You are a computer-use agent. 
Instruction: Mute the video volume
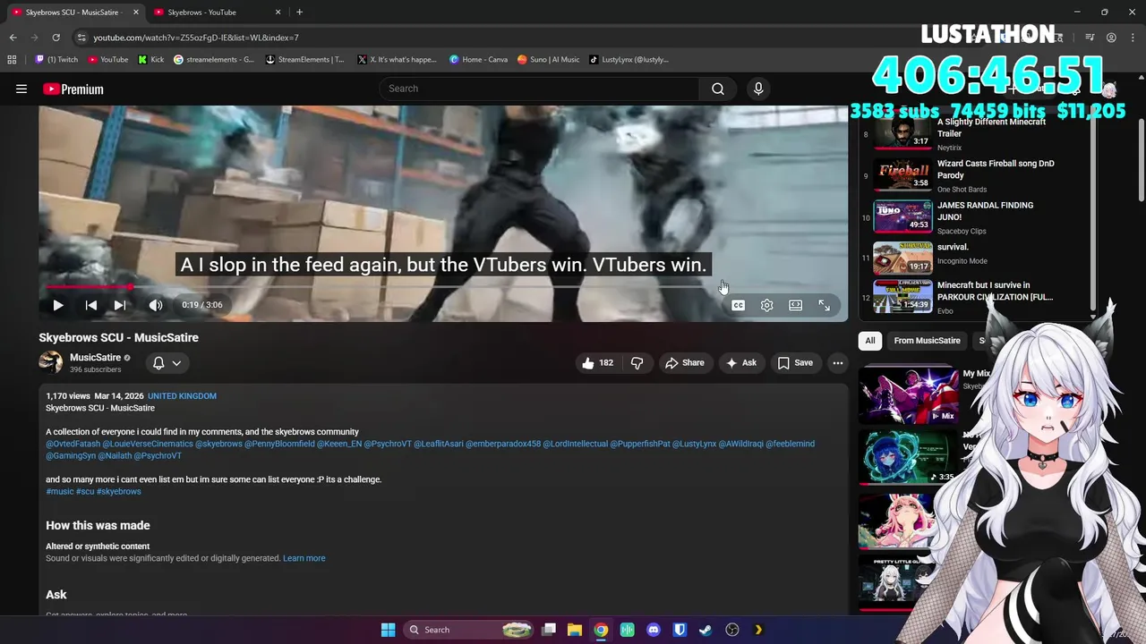[156, 305]
